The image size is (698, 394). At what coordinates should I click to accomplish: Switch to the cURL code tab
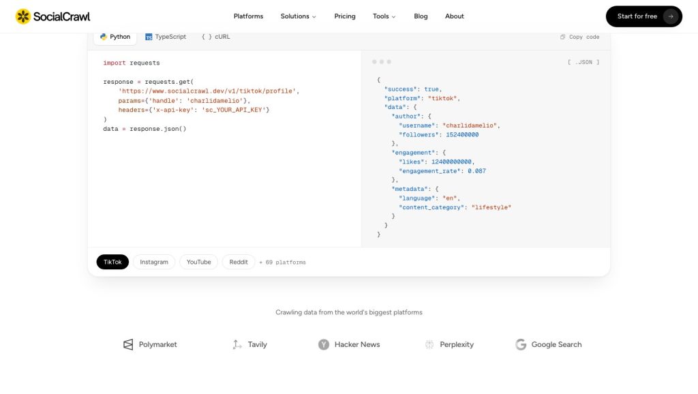tap(216, 37)
